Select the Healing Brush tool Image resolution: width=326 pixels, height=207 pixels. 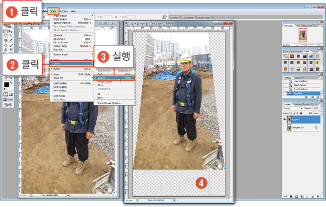(x=5, y=45)
